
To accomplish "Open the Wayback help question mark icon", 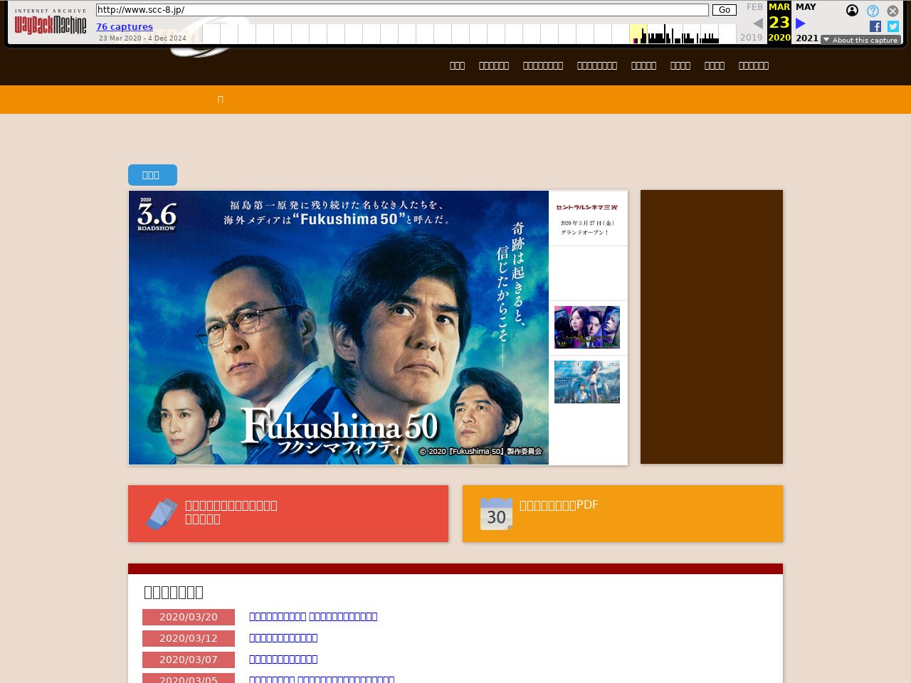I will pyautogui.click(x=873, y=11).
